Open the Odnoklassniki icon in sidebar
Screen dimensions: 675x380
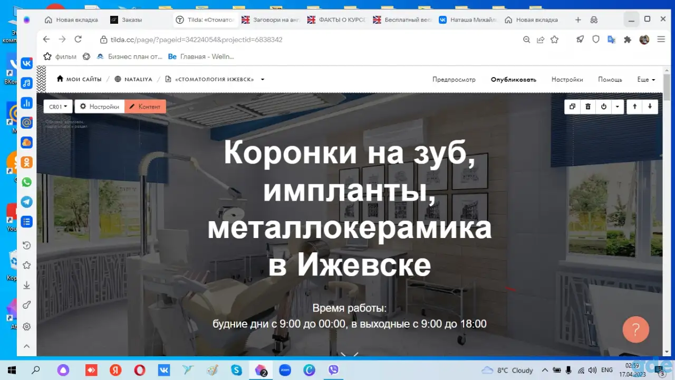(26, 162)
